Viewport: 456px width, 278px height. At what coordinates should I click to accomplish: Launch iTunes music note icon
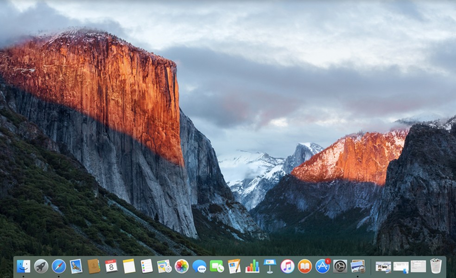click(287, 266)
